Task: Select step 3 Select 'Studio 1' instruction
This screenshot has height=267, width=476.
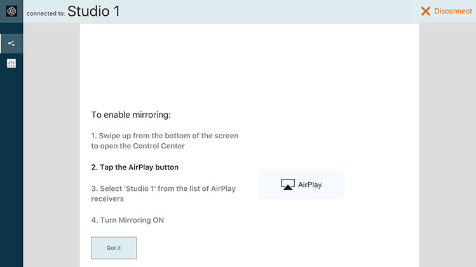Action: pyautogui.click(x=163, y=193)
